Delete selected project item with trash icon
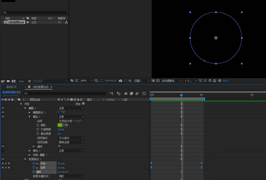The height and width of the screenshot is (180, 266). click(30, 81)
